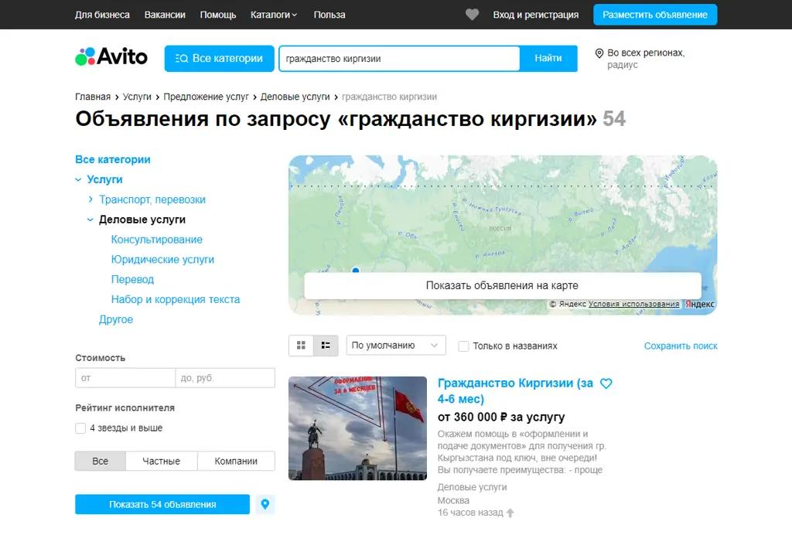Switch listings to list view

click(325, 345)
